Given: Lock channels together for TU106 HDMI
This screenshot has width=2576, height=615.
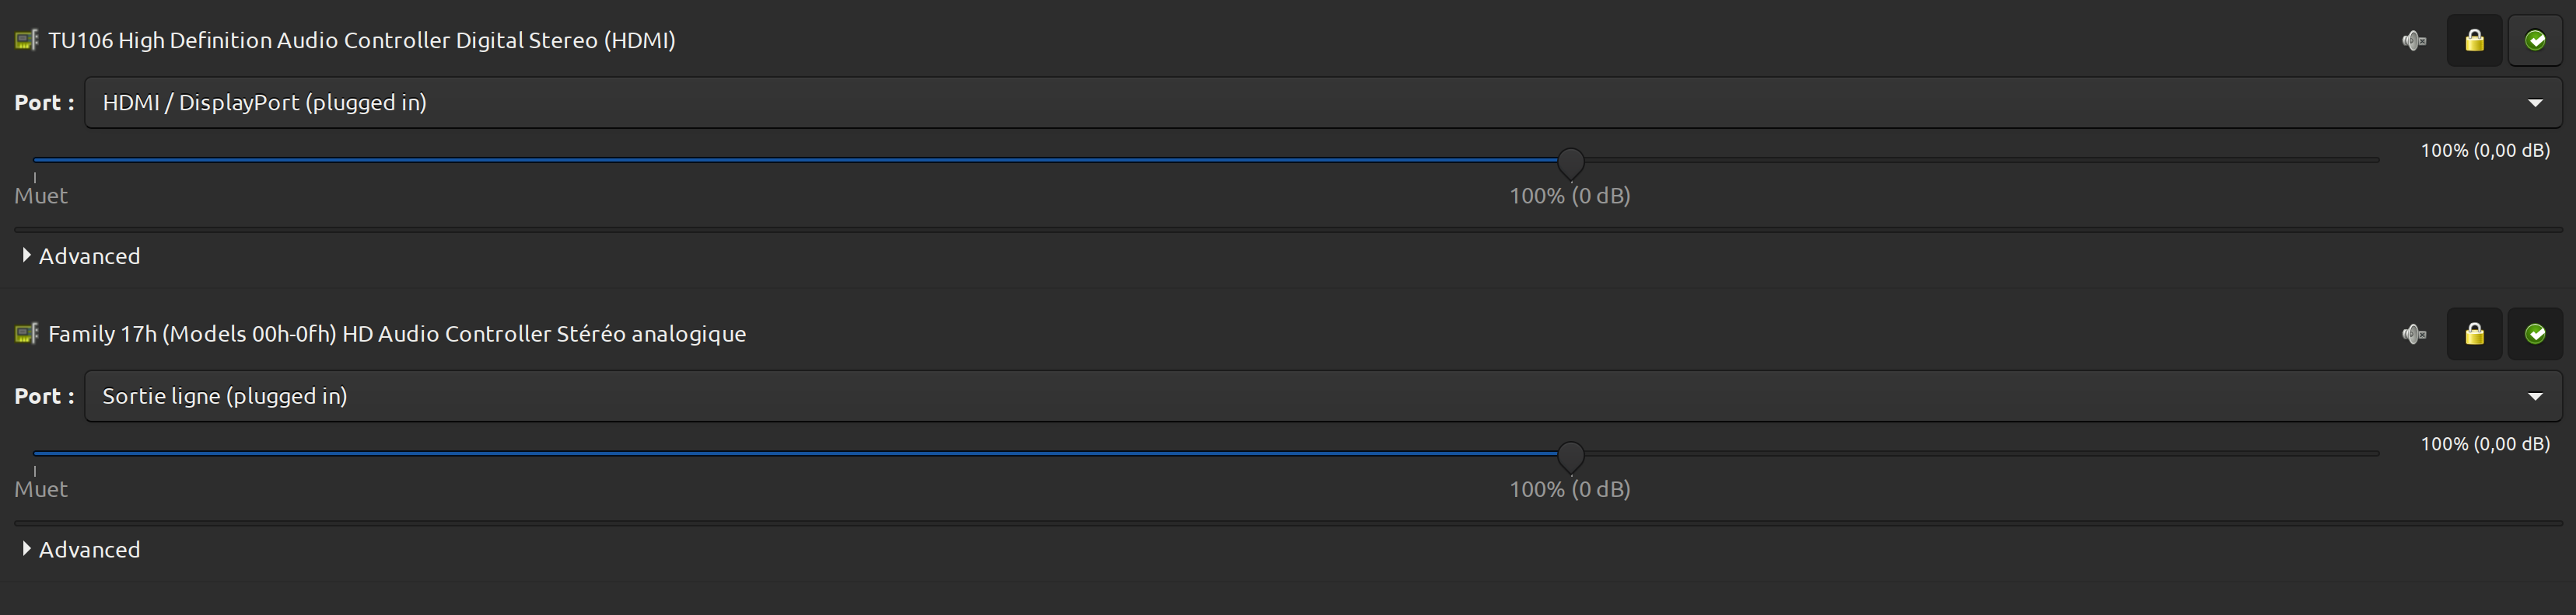Looking at the screenshot, I should [x=2474, y=41].
